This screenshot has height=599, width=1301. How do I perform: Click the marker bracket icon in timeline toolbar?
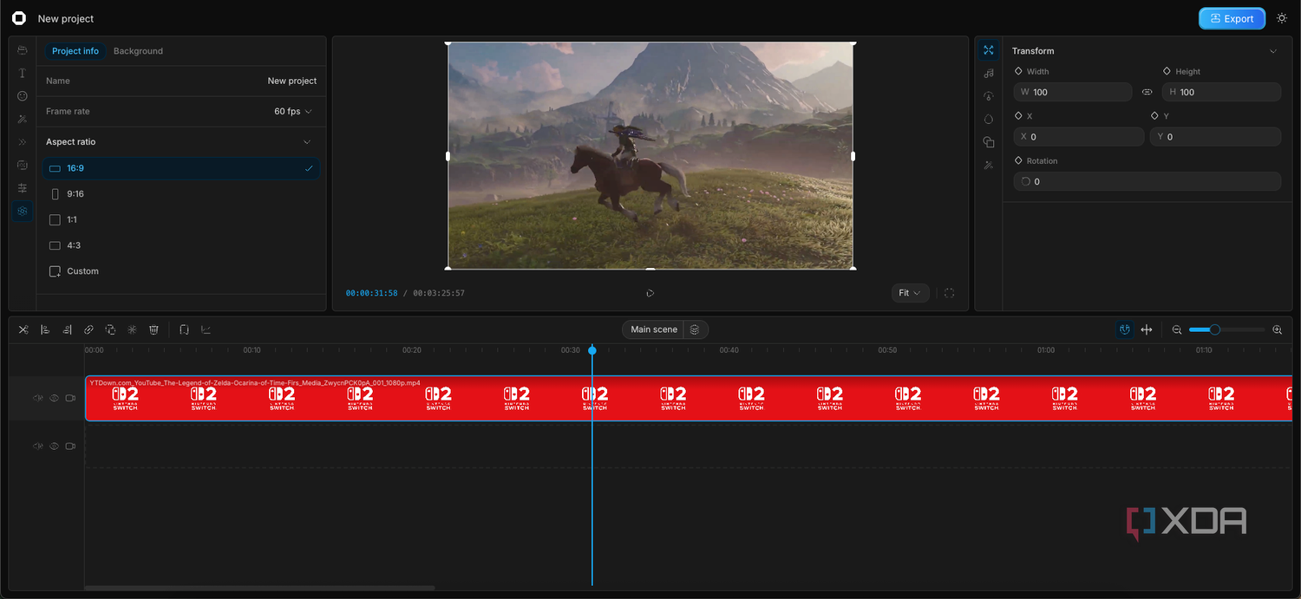tap(184, 329)
